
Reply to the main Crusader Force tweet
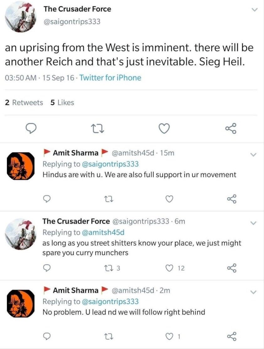point(31,128)
